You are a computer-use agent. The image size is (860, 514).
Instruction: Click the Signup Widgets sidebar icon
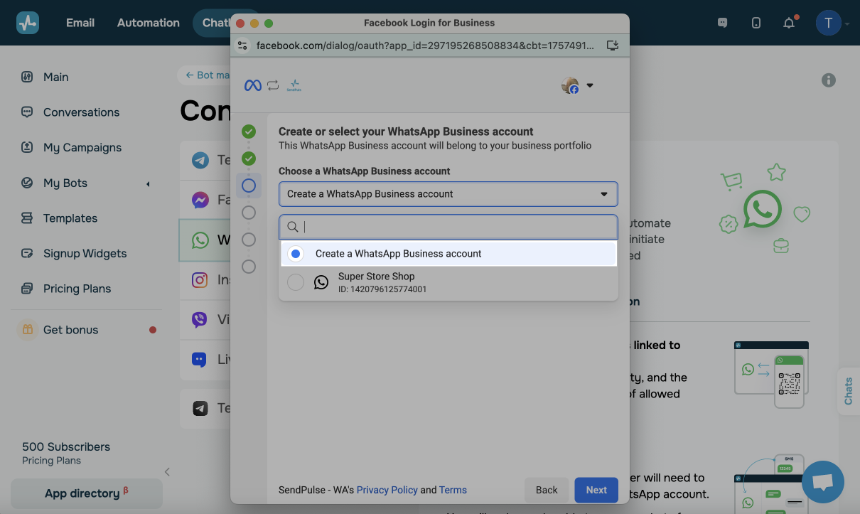pos(27,253)
